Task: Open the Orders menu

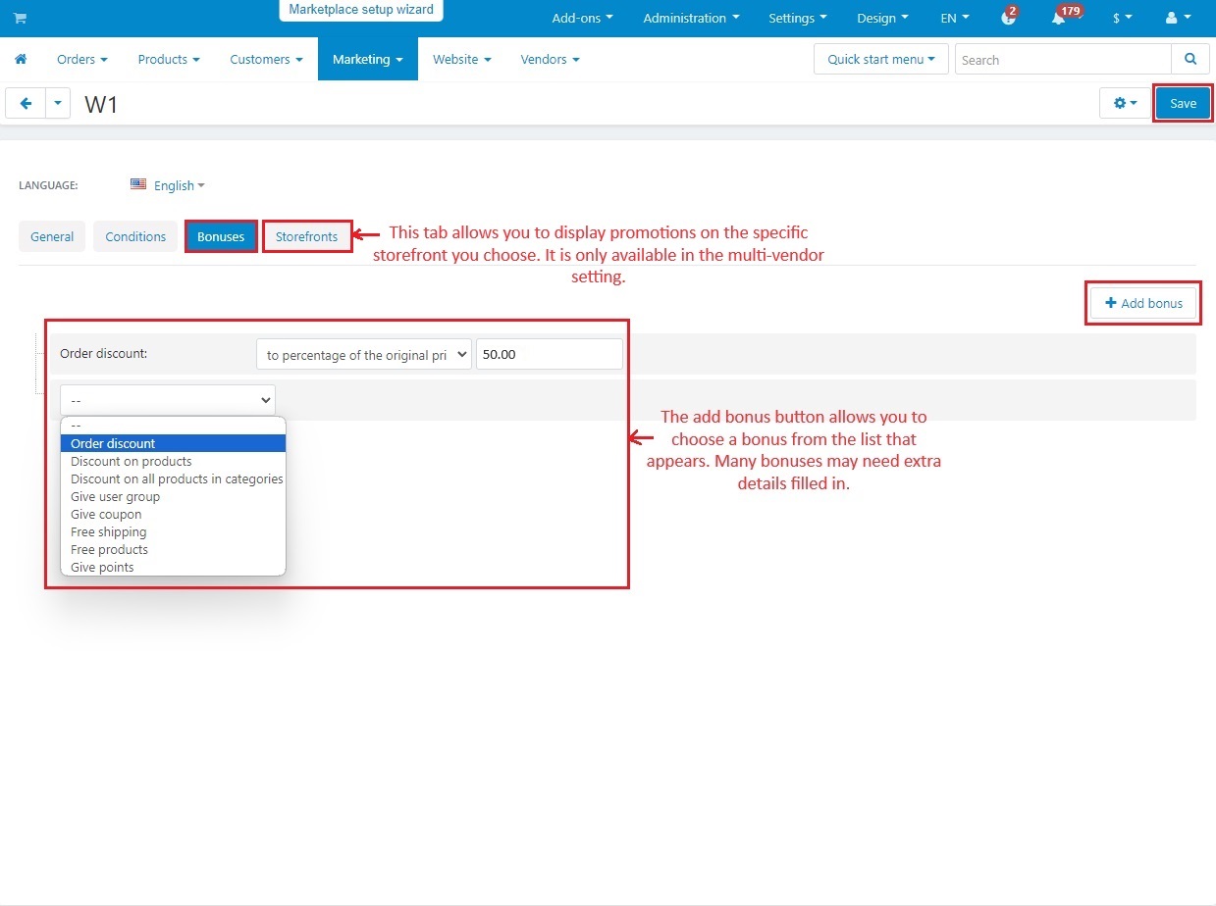Action: [82, 59]
